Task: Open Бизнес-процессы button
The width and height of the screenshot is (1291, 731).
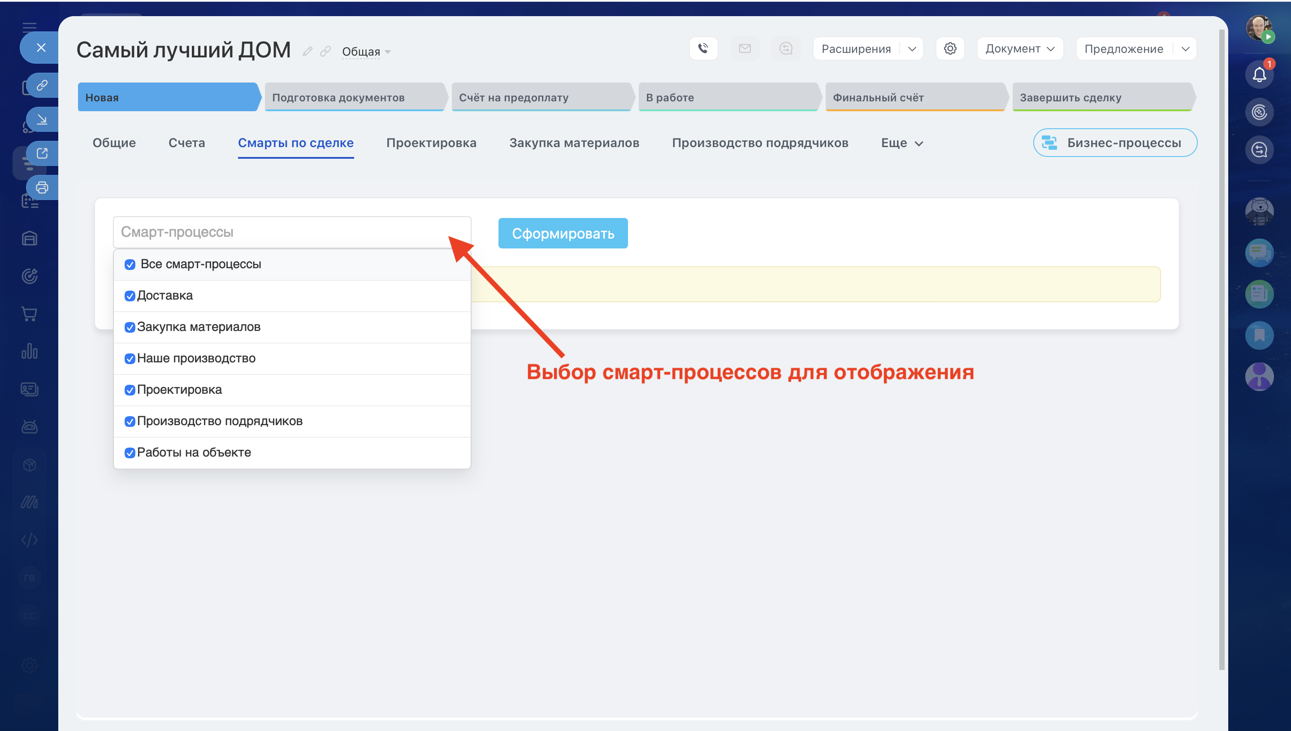Action: click(x=1115, y=143)
